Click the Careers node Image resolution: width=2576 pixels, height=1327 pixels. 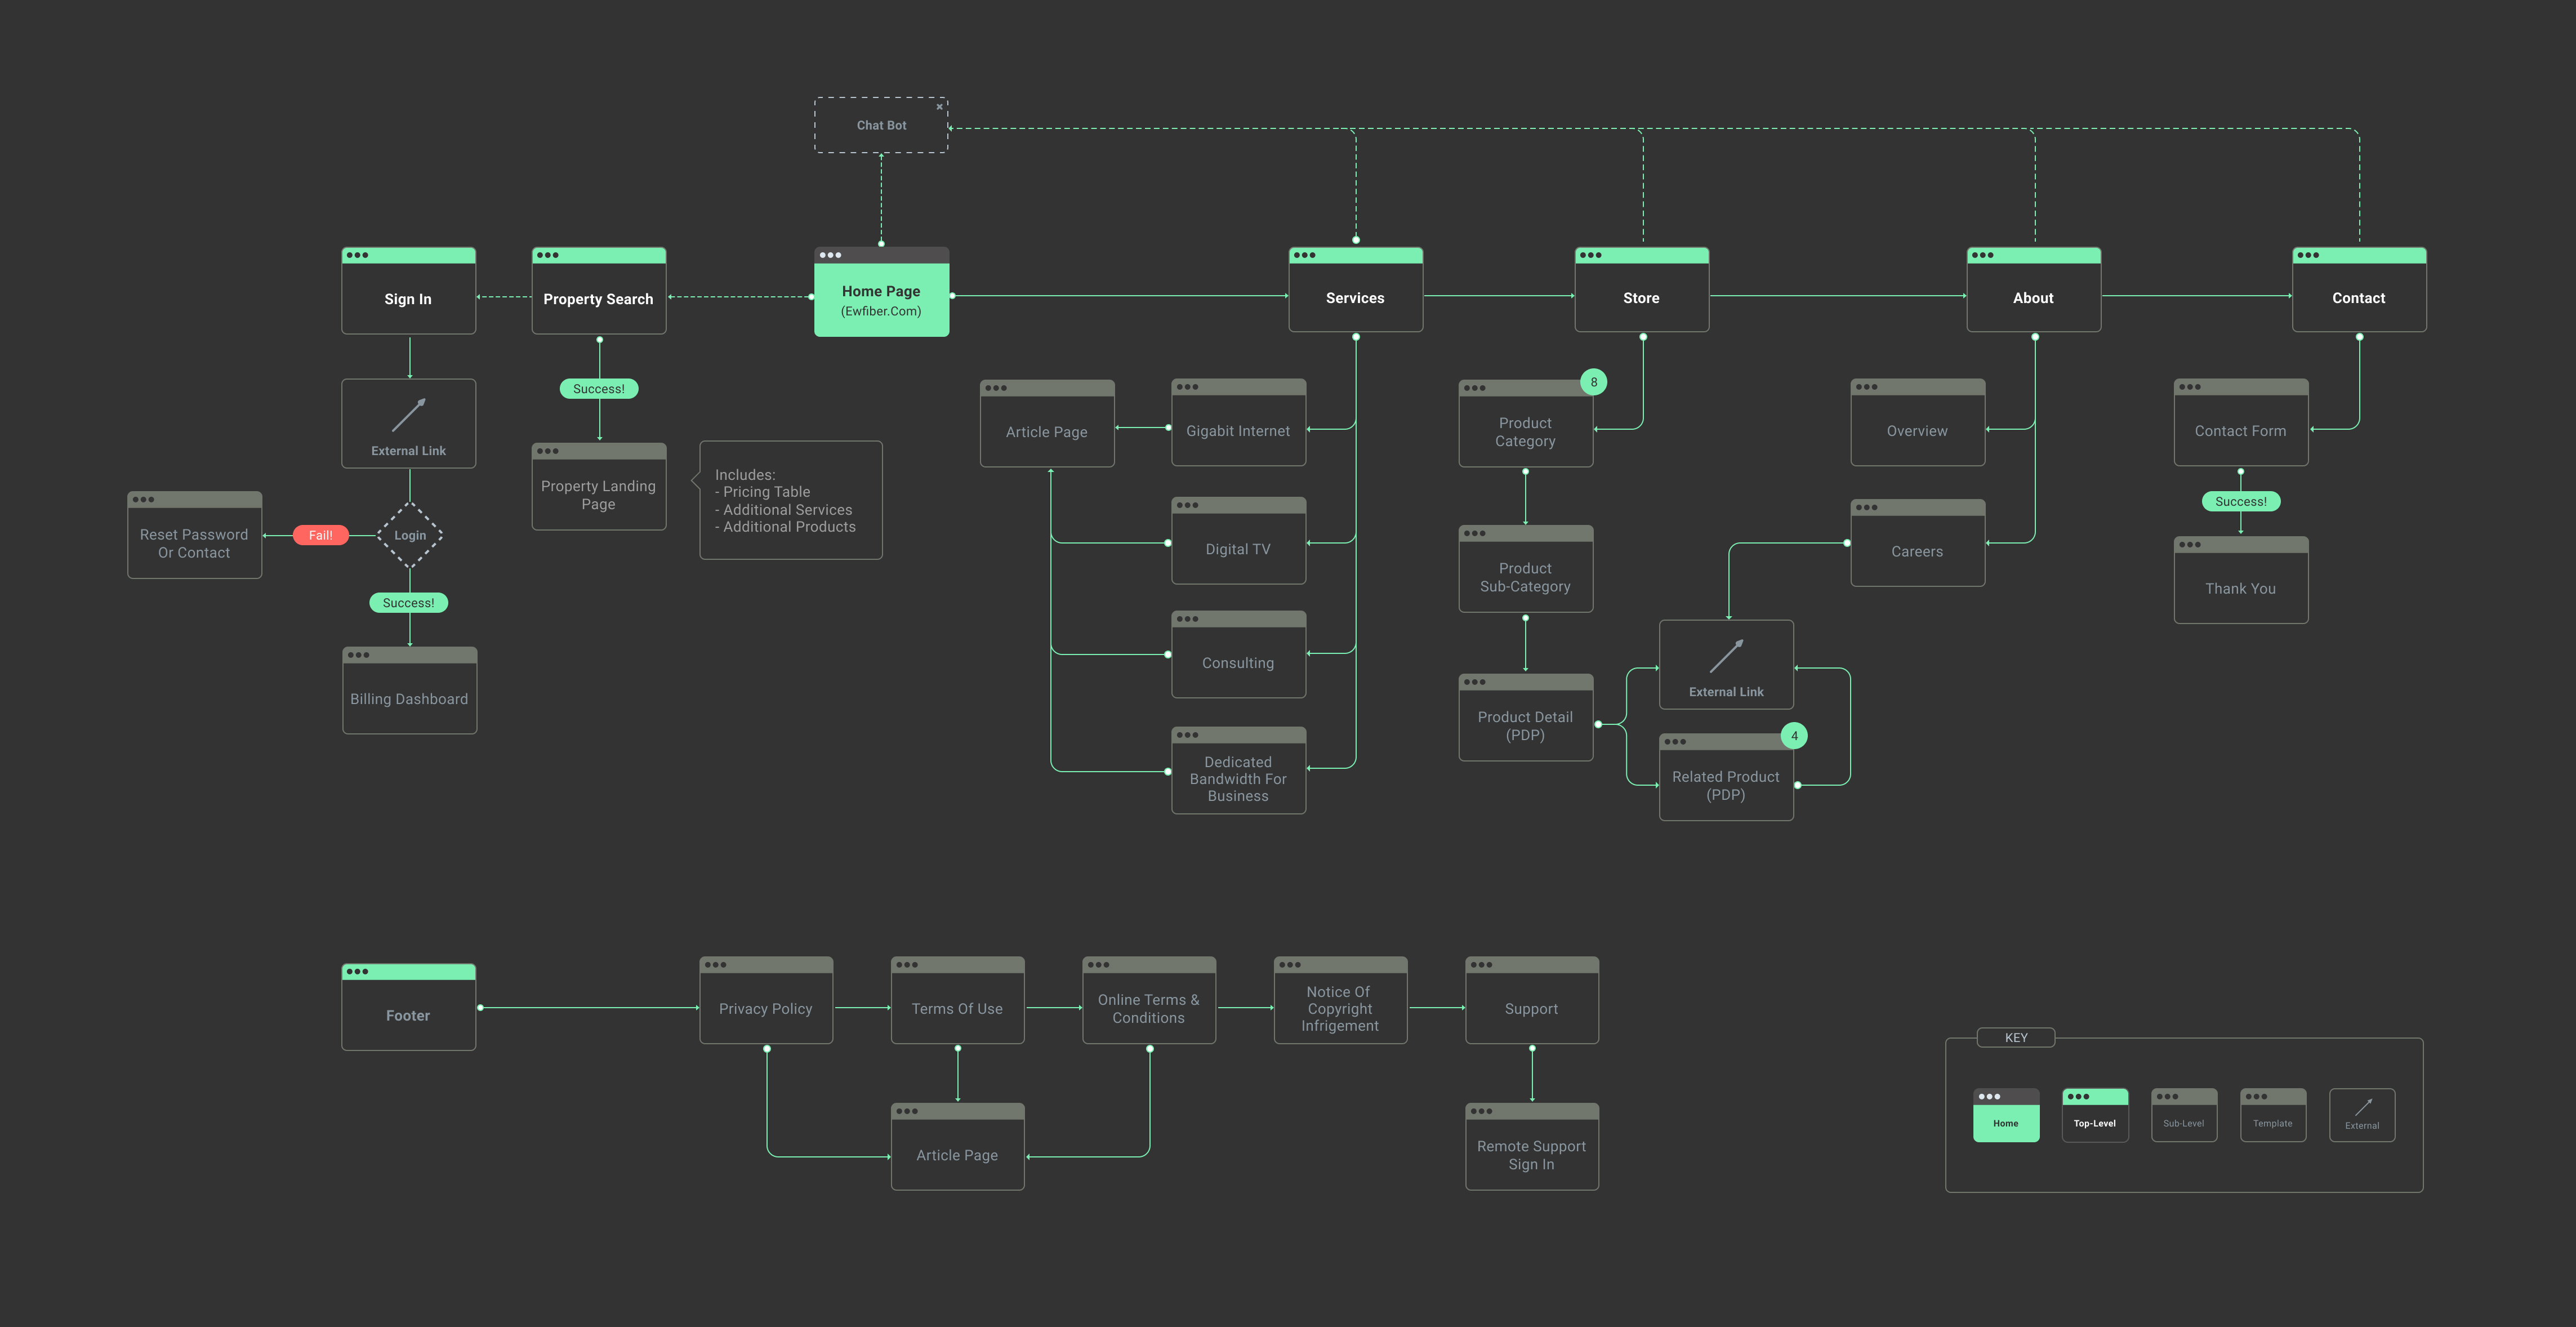click(x=1918, y=543)
